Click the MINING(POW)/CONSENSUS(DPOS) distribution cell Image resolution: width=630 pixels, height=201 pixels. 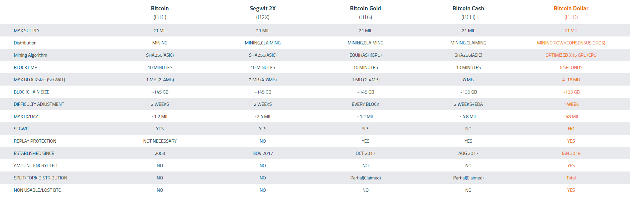[x=571, y=43]
